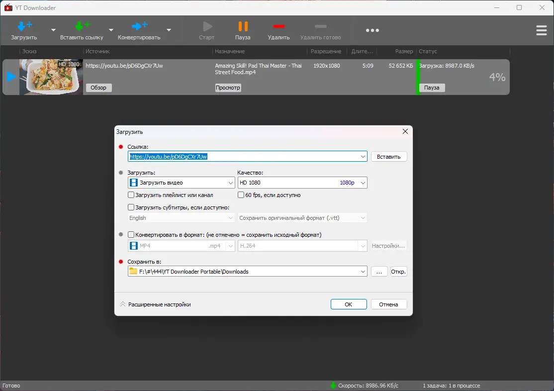Image resolution: width=554 pixels, height=391 pixels.
Task: Open the hamburger main menu
Action: (541, 30)
